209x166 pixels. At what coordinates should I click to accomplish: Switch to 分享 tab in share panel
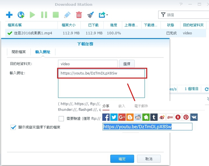click(x=106, y=106)
